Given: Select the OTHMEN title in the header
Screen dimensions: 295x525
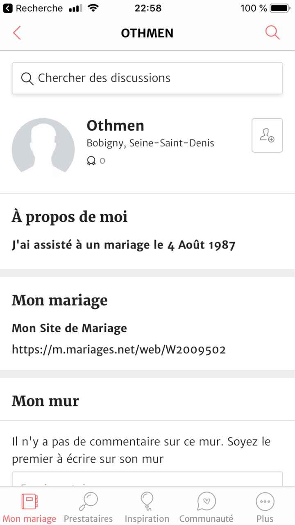Looking at the screenshot, I should click(x=147, y=33).
